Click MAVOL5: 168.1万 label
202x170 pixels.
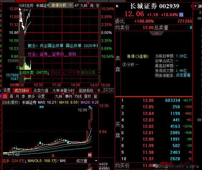coord(43,161)
